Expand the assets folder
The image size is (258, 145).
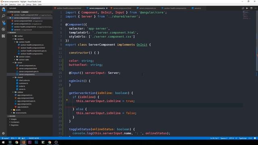pos(18,110)
